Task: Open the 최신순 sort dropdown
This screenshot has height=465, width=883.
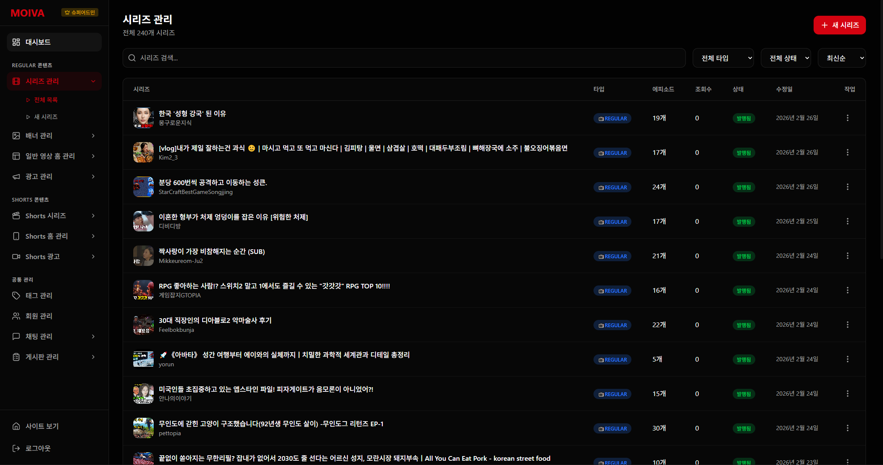Action: tap(841, 58)
